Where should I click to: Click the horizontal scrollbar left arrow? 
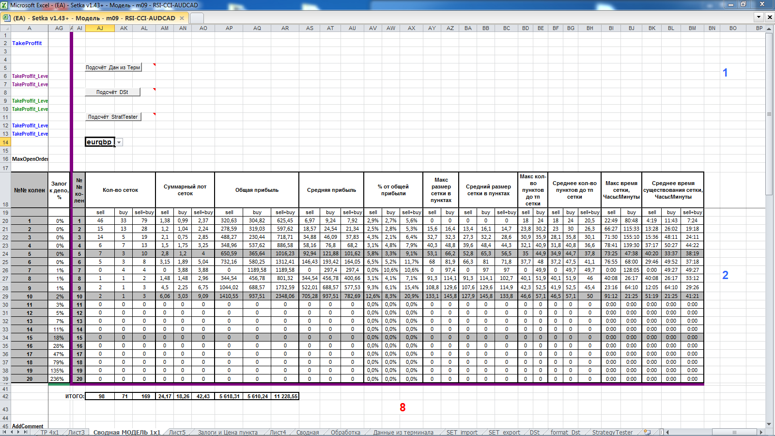pyautogui.click(x=667, y=432)
